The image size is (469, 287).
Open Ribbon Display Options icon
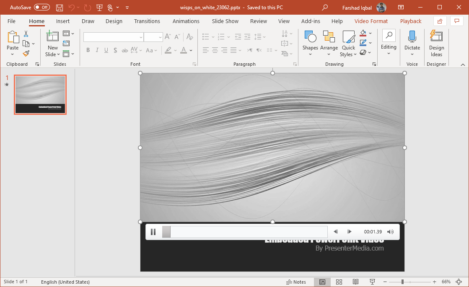click(x=401, y=8)
